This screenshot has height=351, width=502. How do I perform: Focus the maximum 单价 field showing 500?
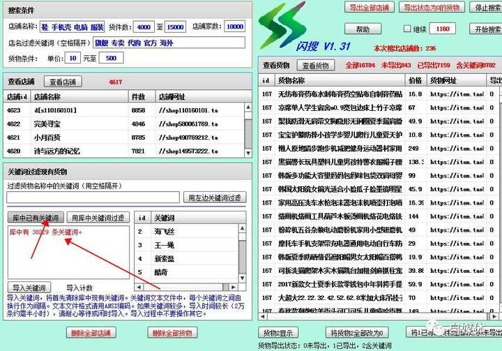111,58
